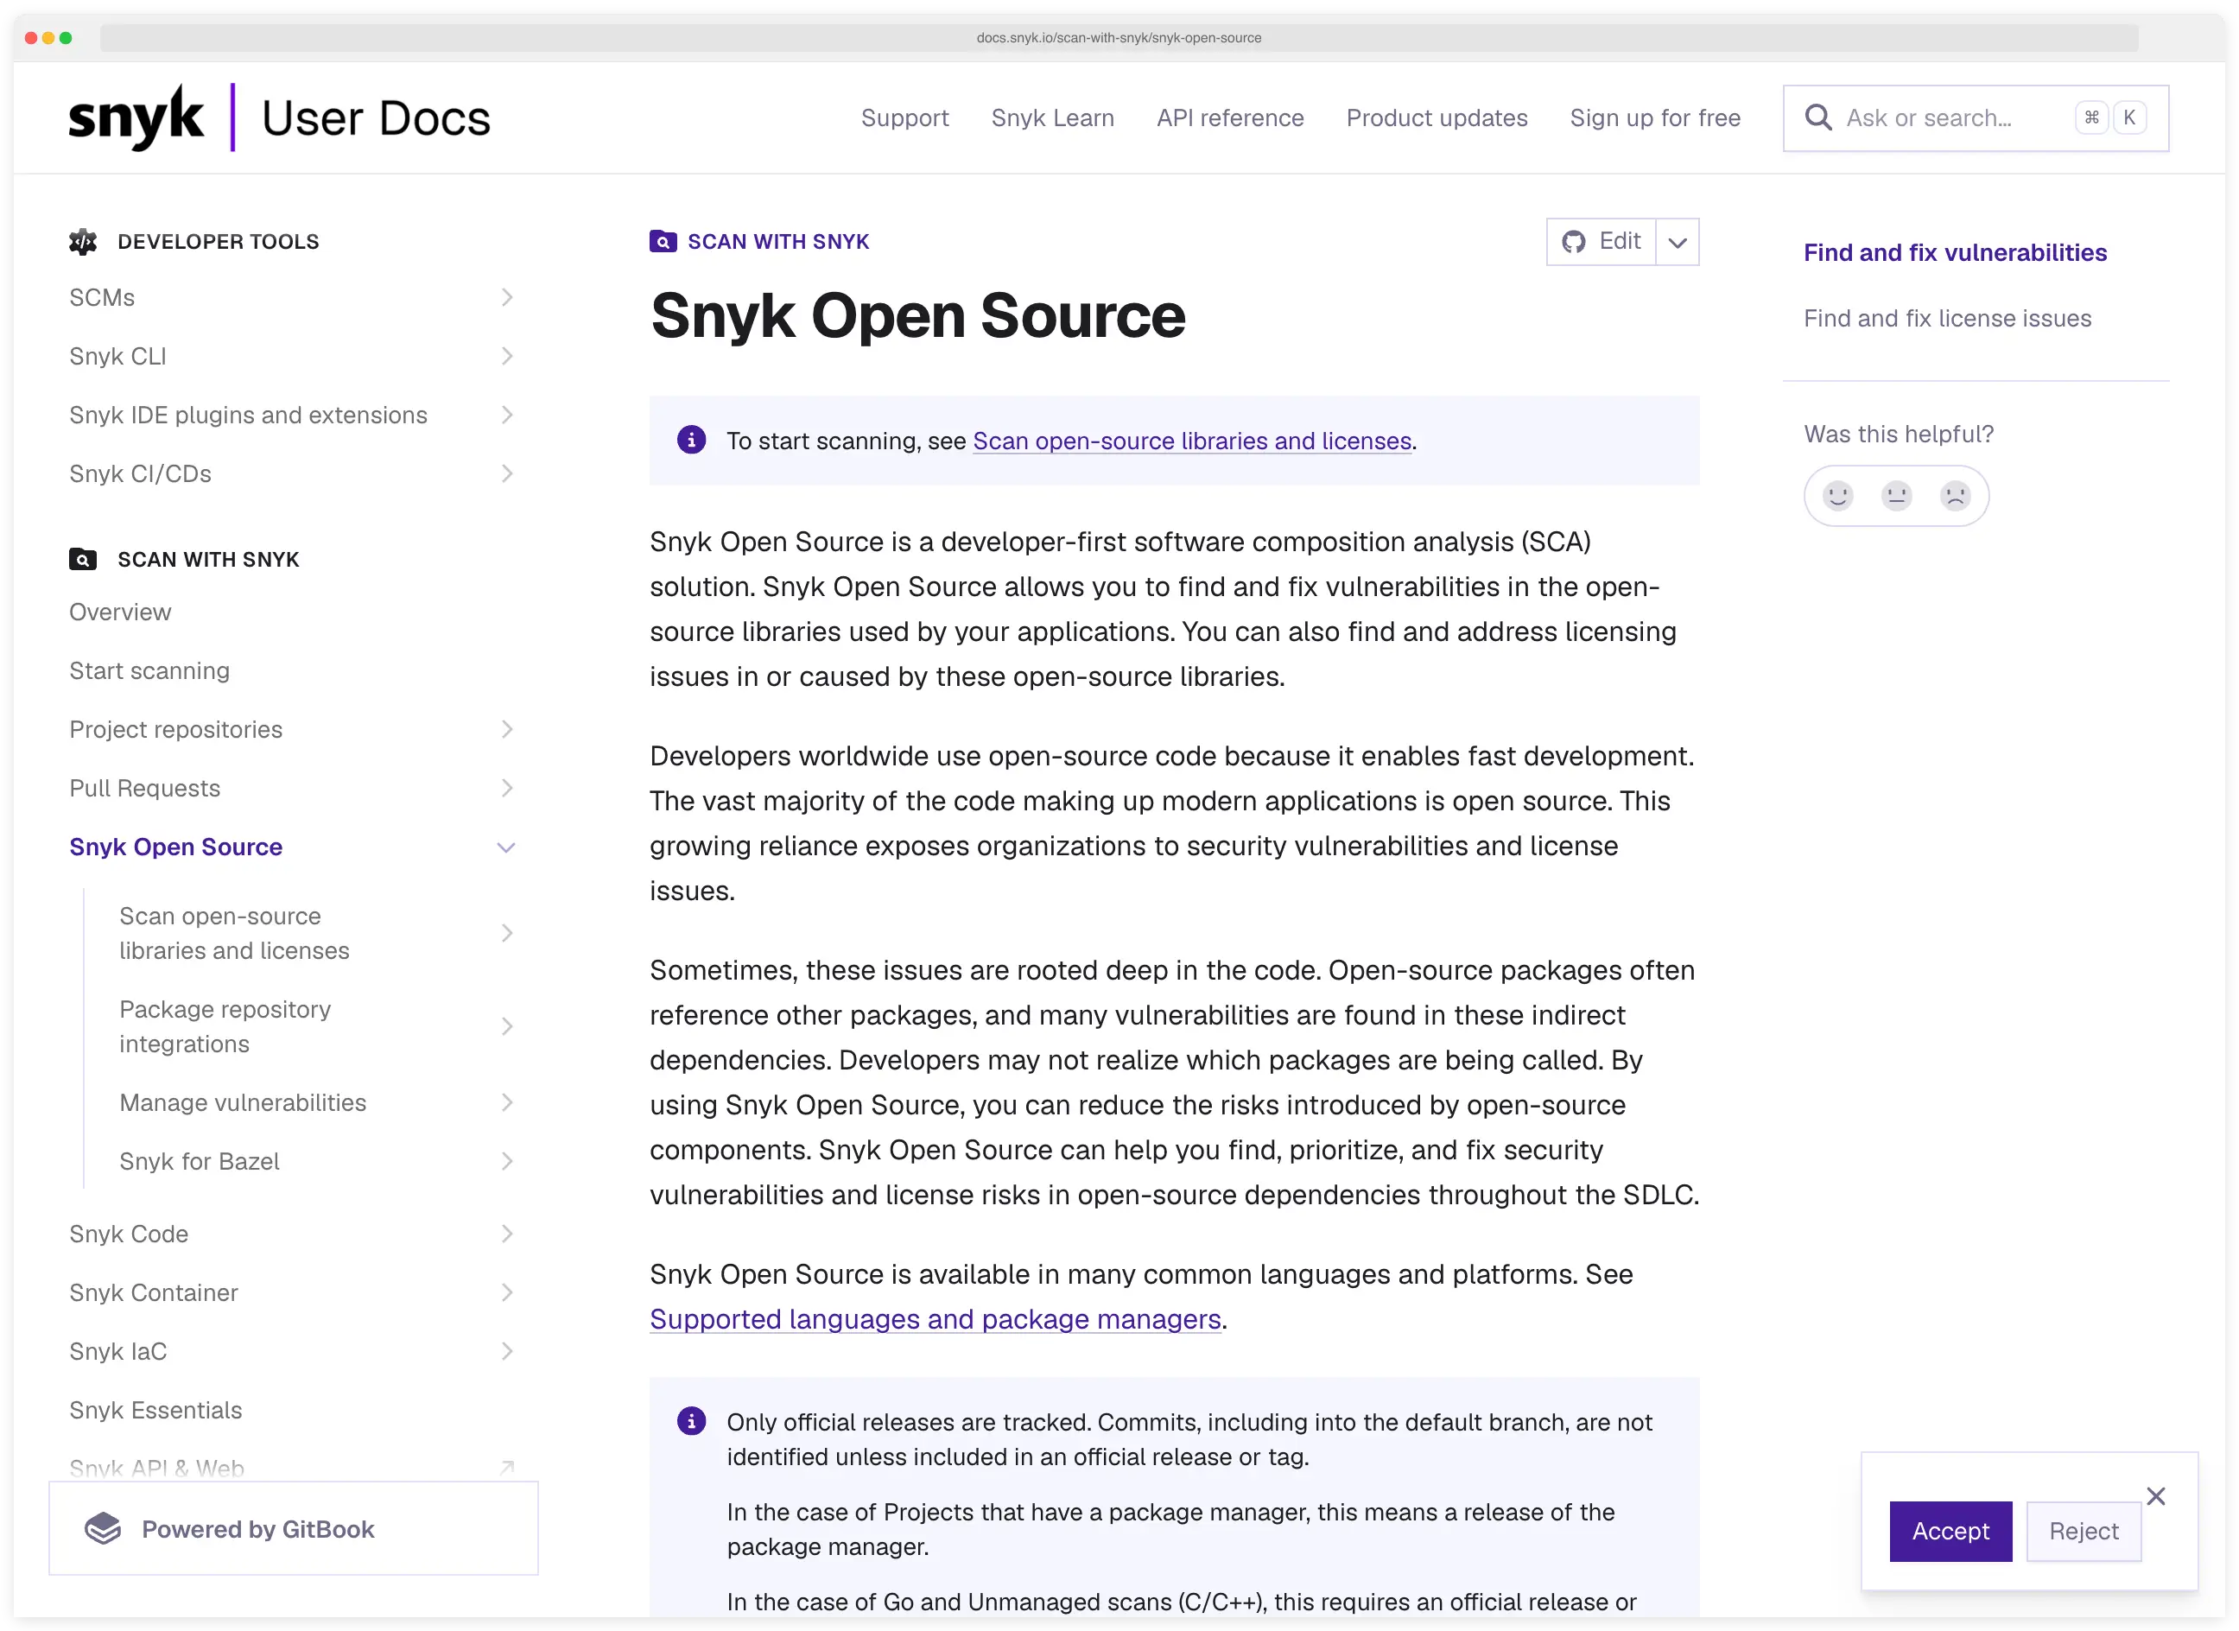The image size is (2239, 1631).
Task: Click the search magnifier icon
Action: click(x=1818, y=117)
